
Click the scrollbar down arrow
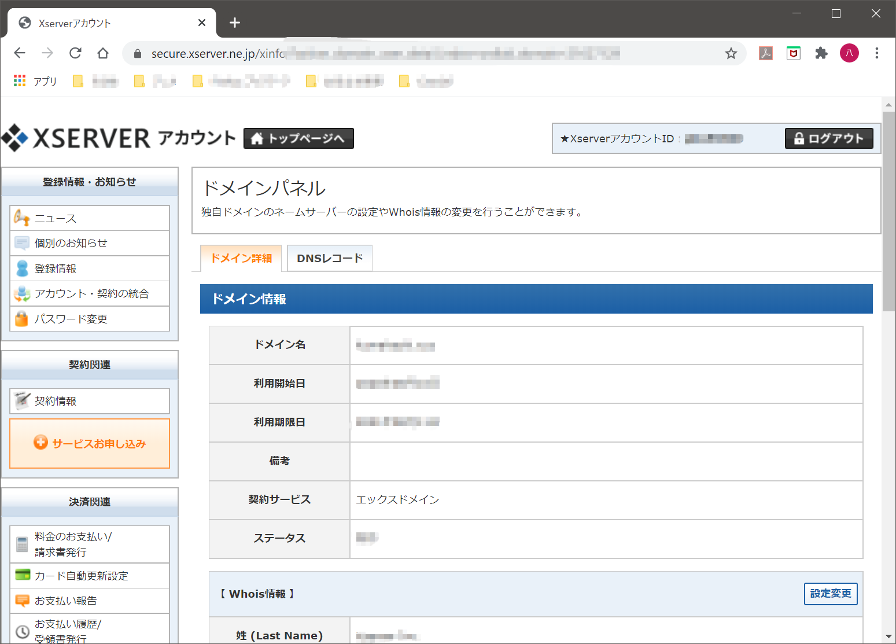coord(888,636)
